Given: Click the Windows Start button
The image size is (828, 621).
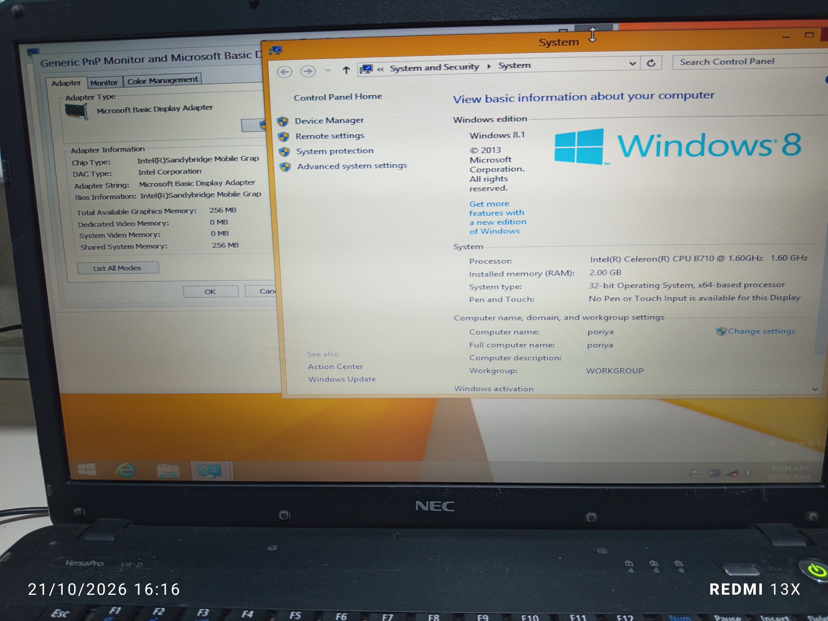Looking at the screenshot, I should pyautogui.click(x=87, y=469).
